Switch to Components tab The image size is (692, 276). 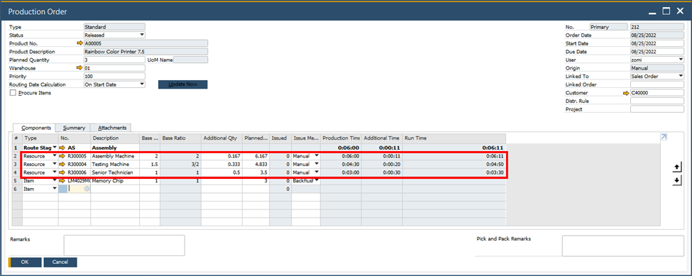[34, 128]
